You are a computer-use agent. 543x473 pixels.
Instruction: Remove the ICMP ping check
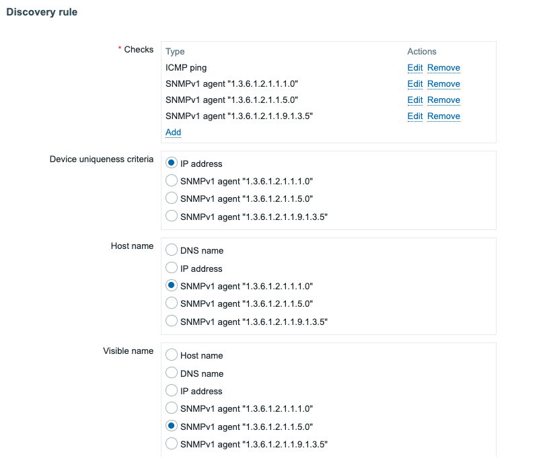(443, 68)
